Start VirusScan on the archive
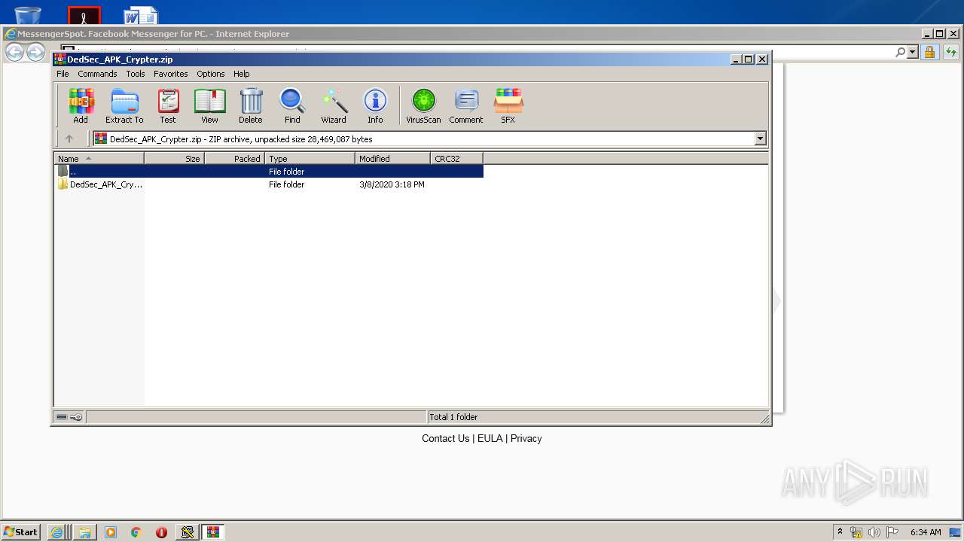 (423, 105)
